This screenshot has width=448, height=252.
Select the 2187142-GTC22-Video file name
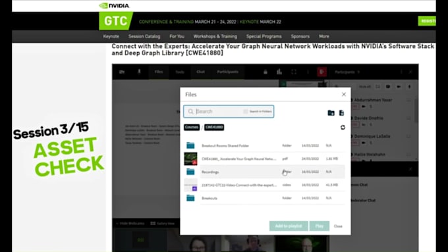[239, 185]
